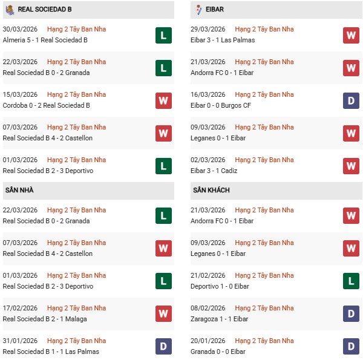Click the Eibar club crest

(199, 10)
